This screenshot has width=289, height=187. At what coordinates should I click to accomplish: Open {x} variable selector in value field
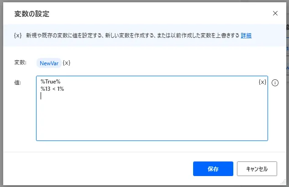pyautogui.click(x=263, y=82)
